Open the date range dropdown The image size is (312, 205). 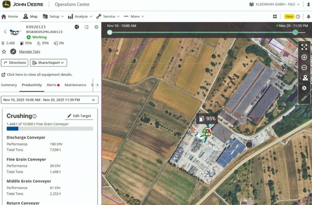point(50,100)
